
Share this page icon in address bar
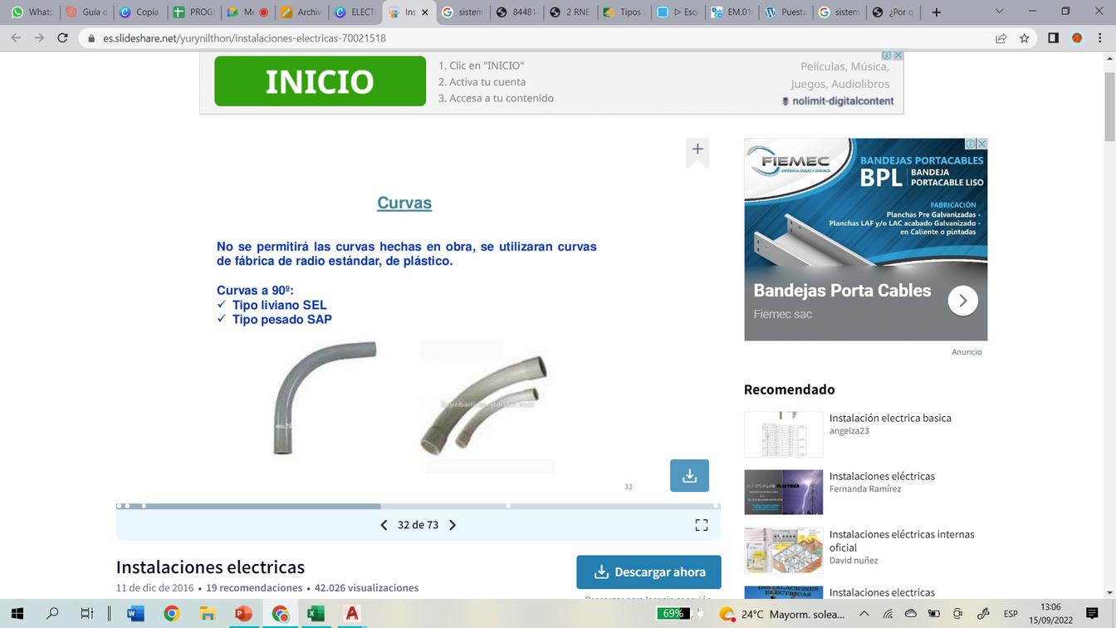pos(1001,38)
